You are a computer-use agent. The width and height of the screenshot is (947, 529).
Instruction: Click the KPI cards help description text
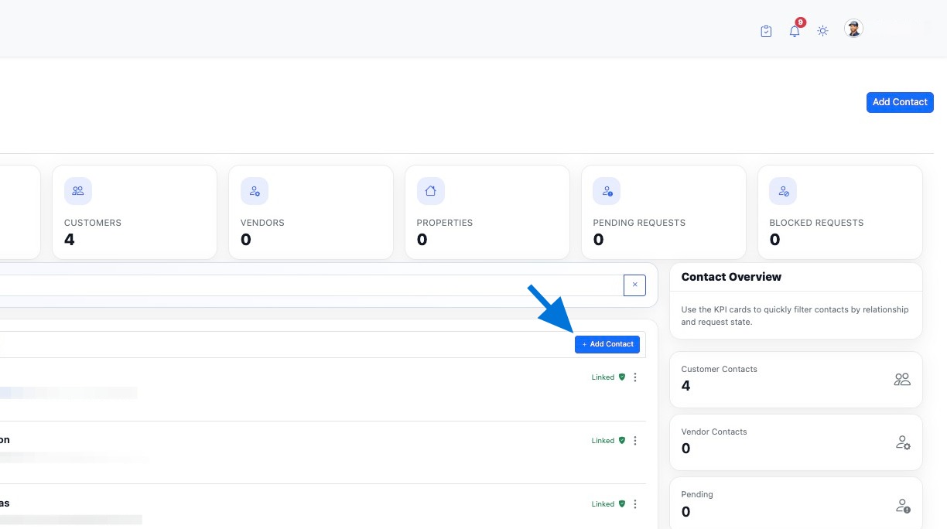(x=795, y=316)
